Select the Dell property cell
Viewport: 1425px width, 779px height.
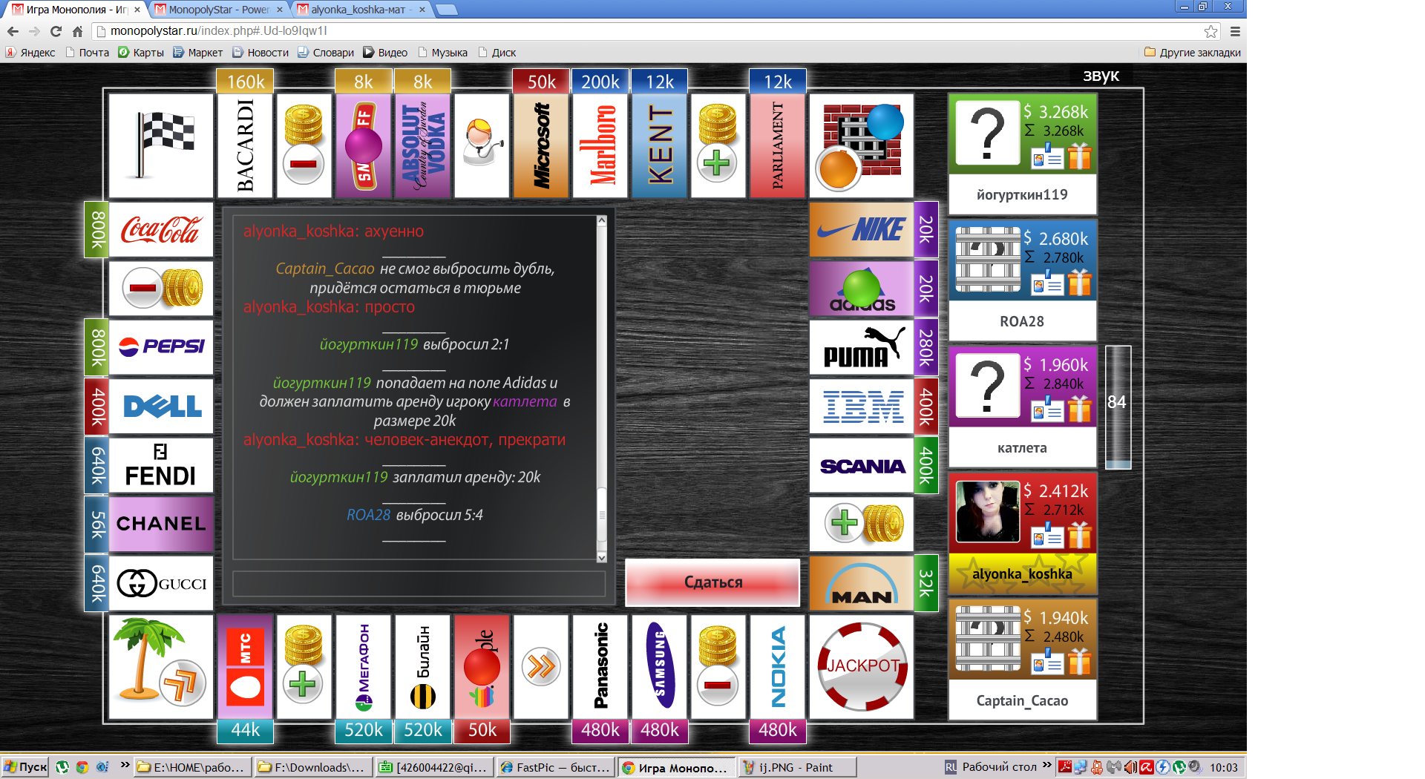161,407
